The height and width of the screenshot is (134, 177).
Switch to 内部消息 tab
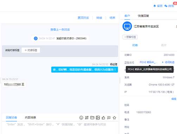(30, 117)
